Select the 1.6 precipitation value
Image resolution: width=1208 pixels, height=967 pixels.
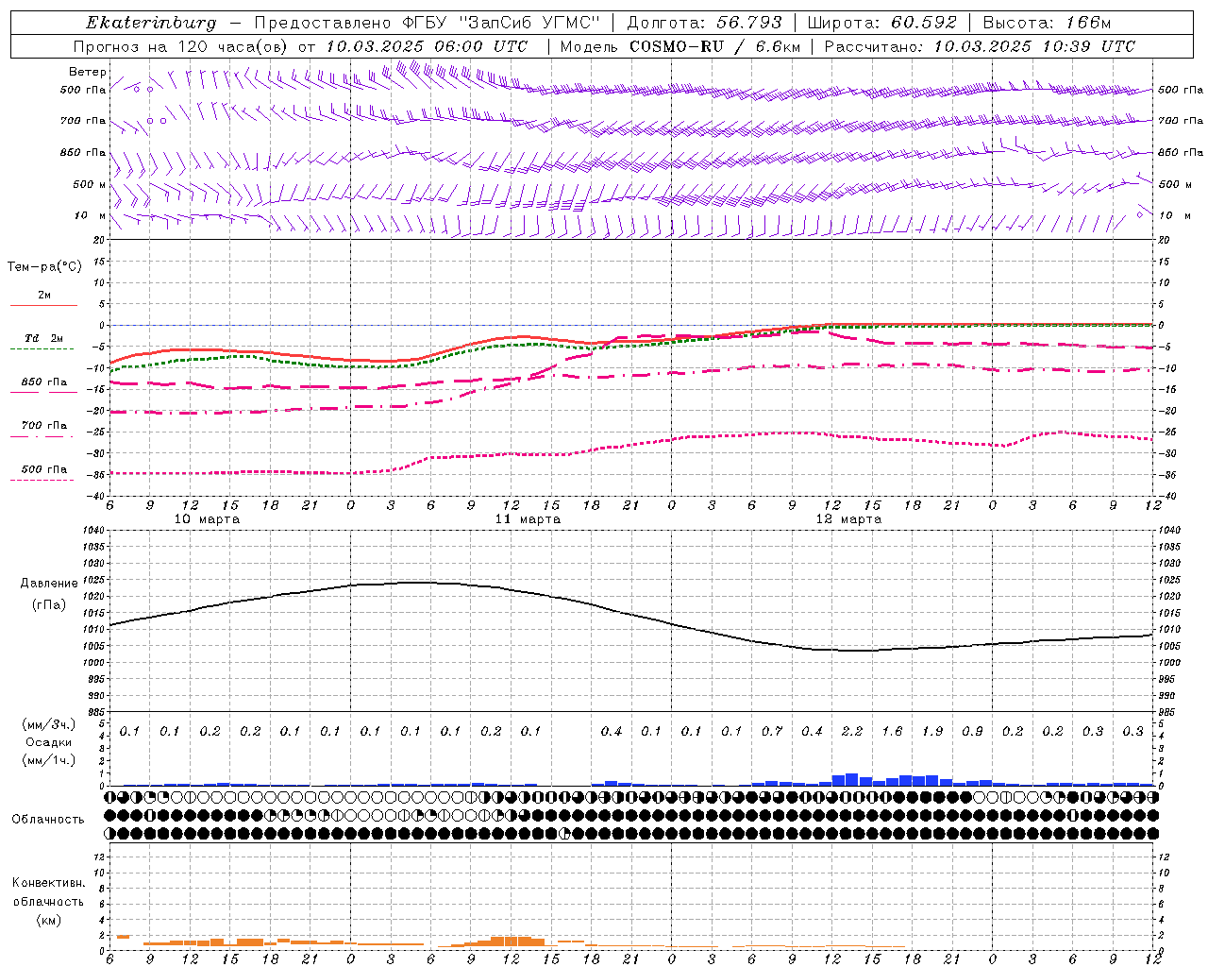coord(892,731)
